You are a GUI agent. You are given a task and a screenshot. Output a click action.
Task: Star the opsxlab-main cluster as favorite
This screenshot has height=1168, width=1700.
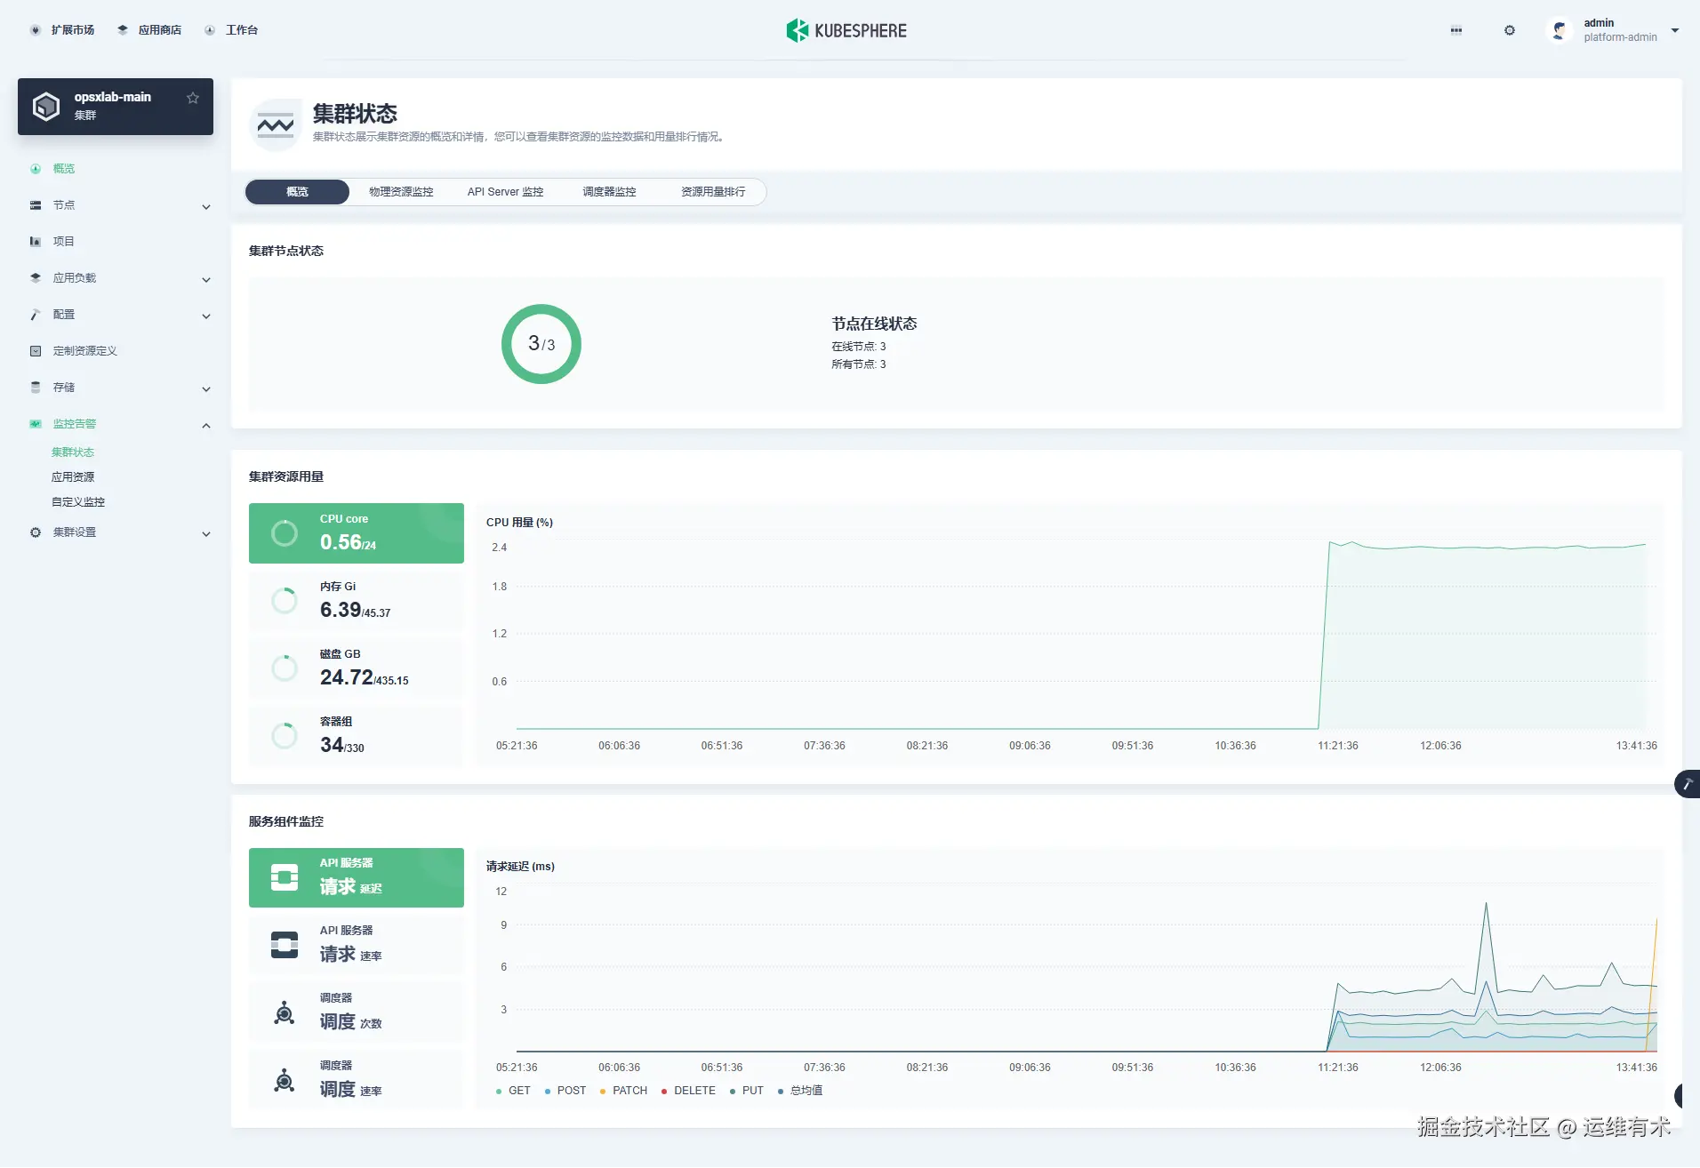tap(193, 98)
